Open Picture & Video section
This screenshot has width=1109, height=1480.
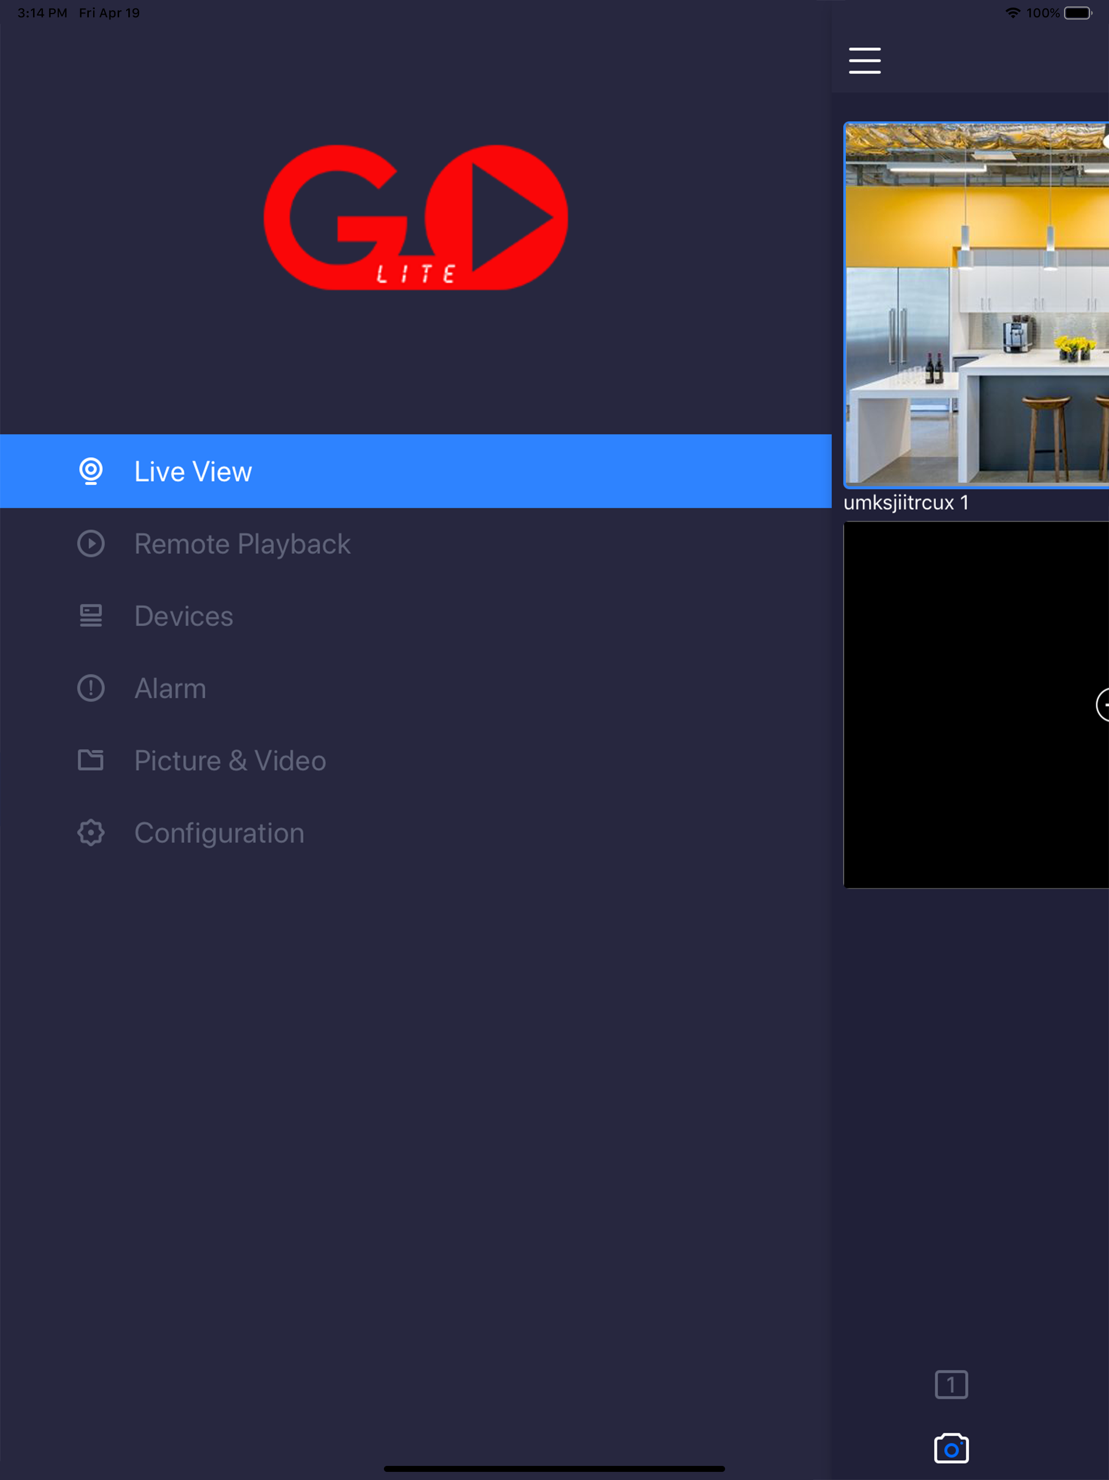[415, 761]
